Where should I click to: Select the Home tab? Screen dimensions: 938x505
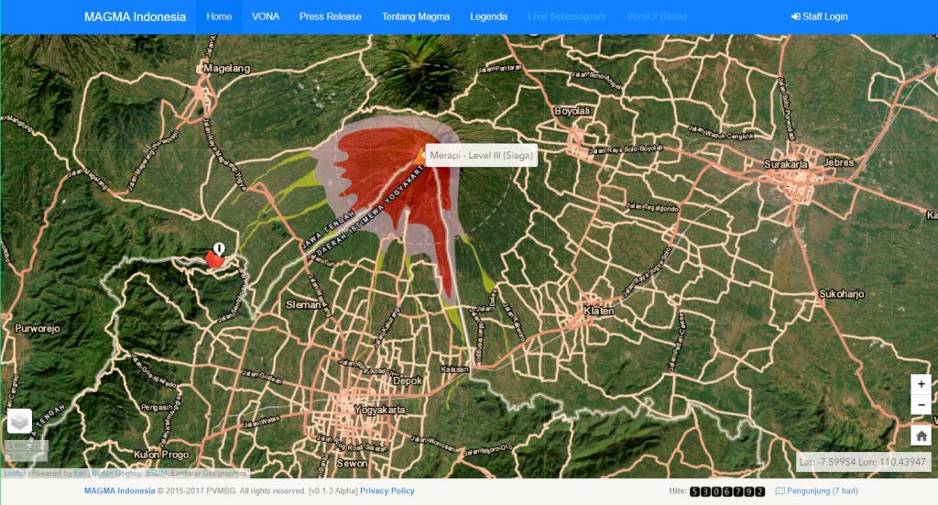[219, 16]
